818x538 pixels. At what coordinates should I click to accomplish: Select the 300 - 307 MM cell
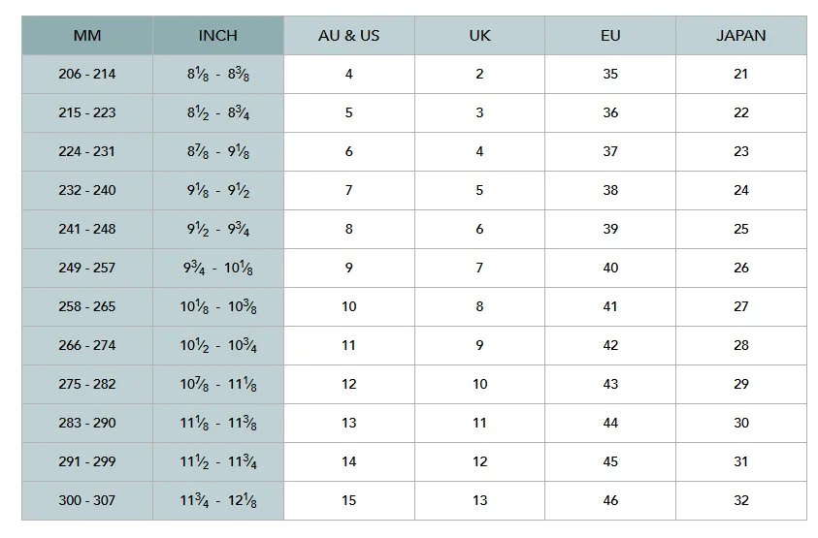point(87,500)
